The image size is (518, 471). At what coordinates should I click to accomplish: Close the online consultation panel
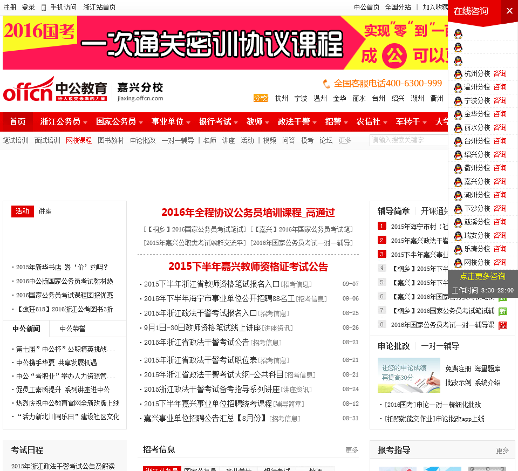tap(509, 11)
